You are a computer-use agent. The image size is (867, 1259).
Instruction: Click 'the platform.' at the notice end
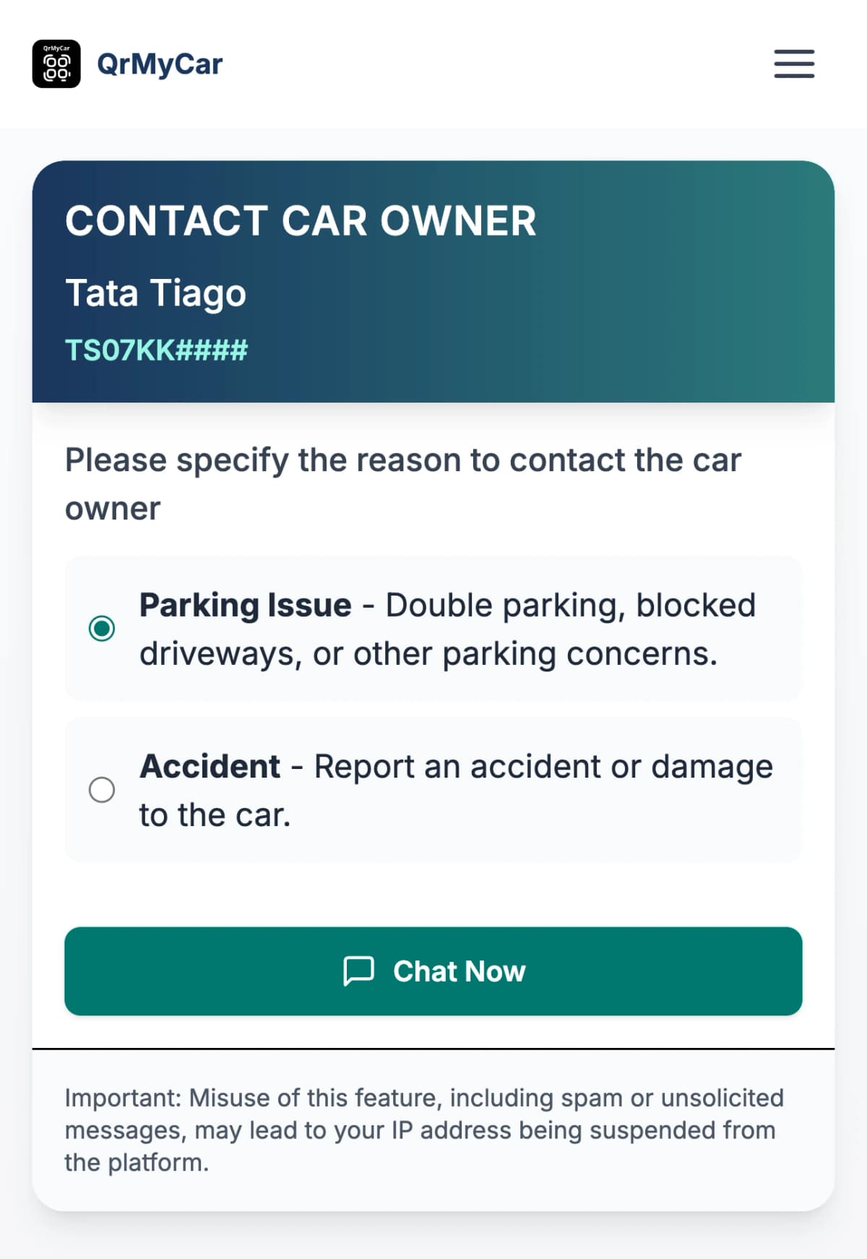137,1163
